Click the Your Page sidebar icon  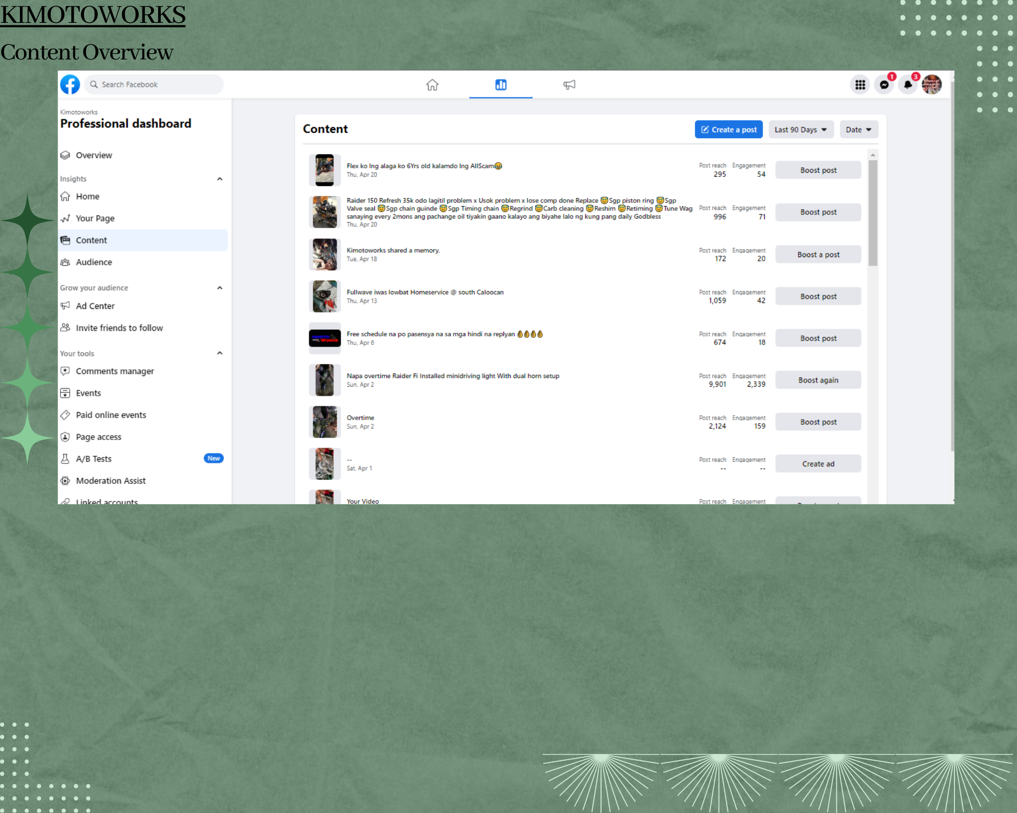point(65,218)
